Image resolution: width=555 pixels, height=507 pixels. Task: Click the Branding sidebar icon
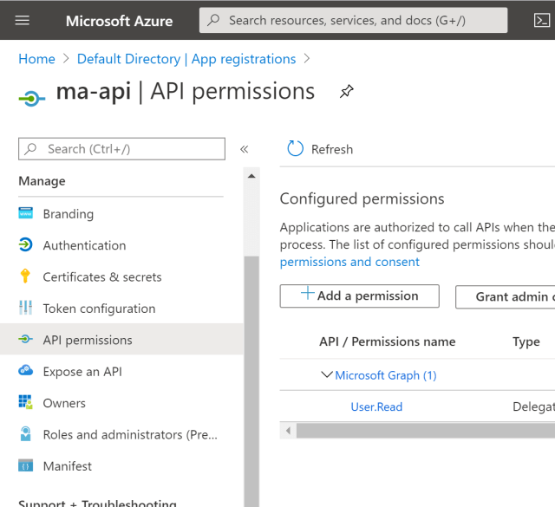26,214
